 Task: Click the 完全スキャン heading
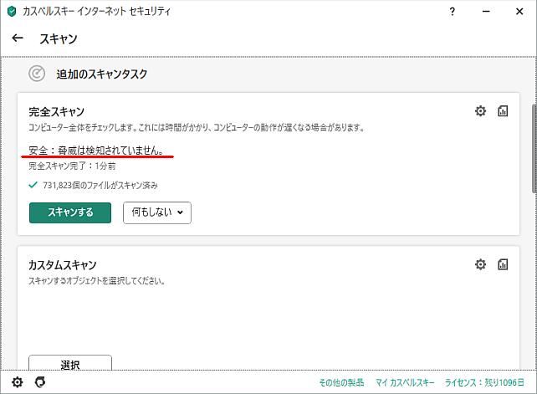[57, 112]
